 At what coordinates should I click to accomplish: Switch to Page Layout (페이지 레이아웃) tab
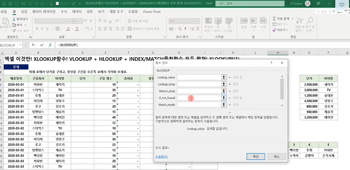(44, 12)
